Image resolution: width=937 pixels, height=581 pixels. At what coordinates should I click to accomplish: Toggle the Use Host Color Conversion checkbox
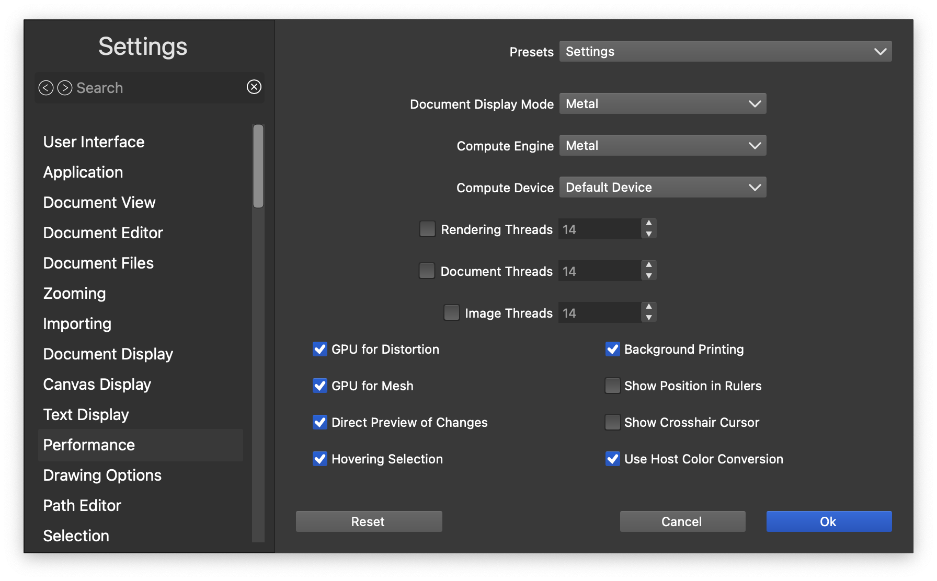click(612, 459)
